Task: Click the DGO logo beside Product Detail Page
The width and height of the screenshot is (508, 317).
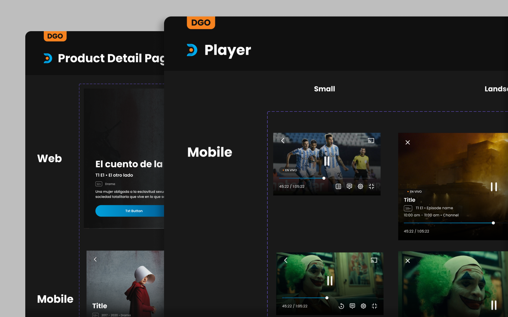Action: coord(48,58)
